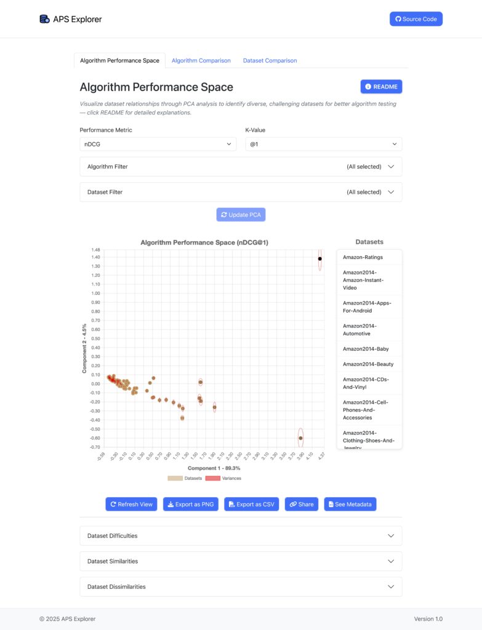This screenshot has height=630, width=482.
Task: Export the data as CSV
Action: (x=251, y=504)
